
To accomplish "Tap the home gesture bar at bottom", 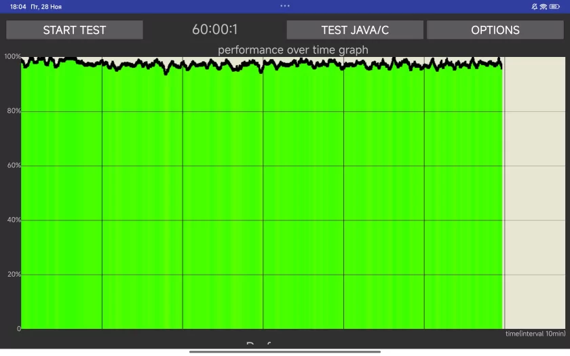I will point(285,351).
